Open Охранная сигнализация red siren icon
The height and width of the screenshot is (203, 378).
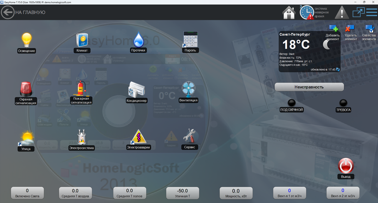[26, 89]
